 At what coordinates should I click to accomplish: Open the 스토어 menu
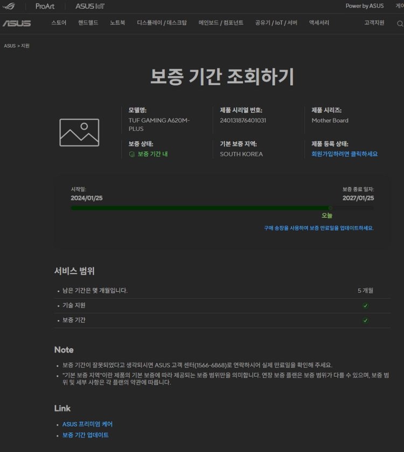59,23
